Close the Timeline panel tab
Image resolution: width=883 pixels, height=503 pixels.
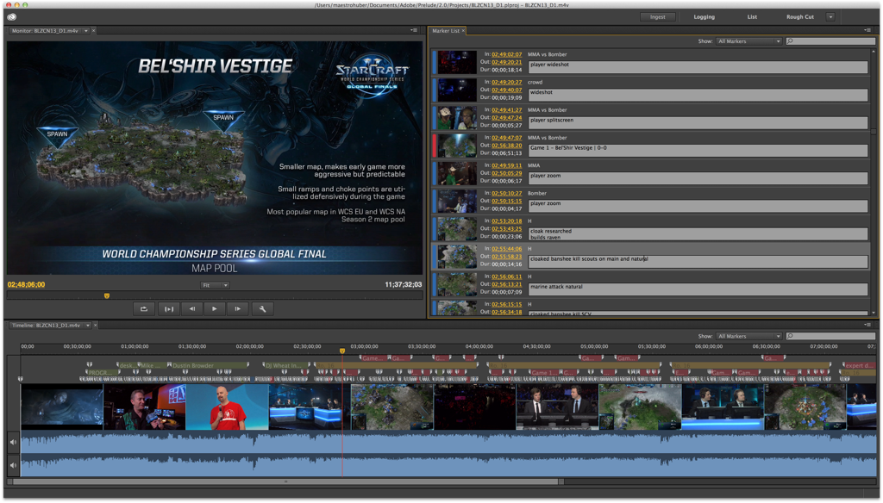point(95,326)
